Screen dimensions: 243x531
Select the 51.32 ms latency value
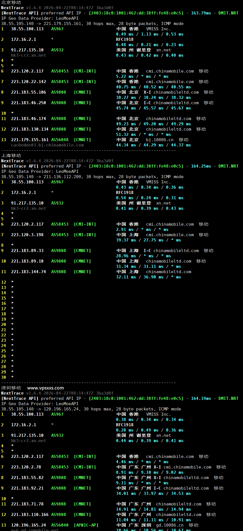click(126, 134)
